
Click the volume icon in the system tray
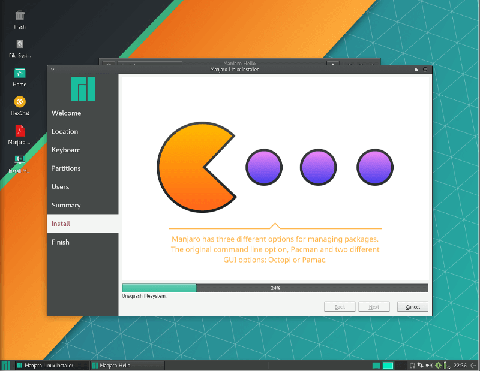point(430,365)
